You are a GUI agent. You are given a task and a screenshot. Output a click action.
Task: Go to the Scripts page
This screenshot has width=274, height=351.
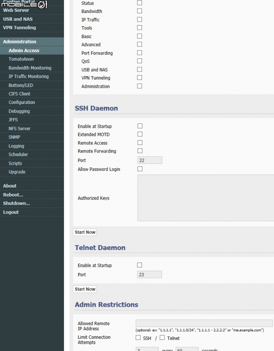[15, 163]
